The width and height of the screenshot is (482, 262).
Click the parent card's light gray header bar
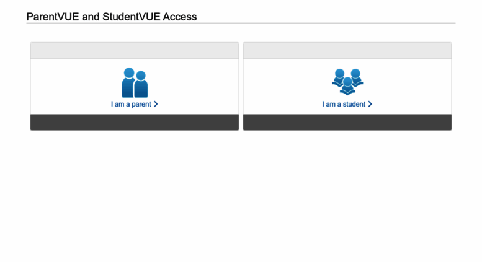click(135, 51)
